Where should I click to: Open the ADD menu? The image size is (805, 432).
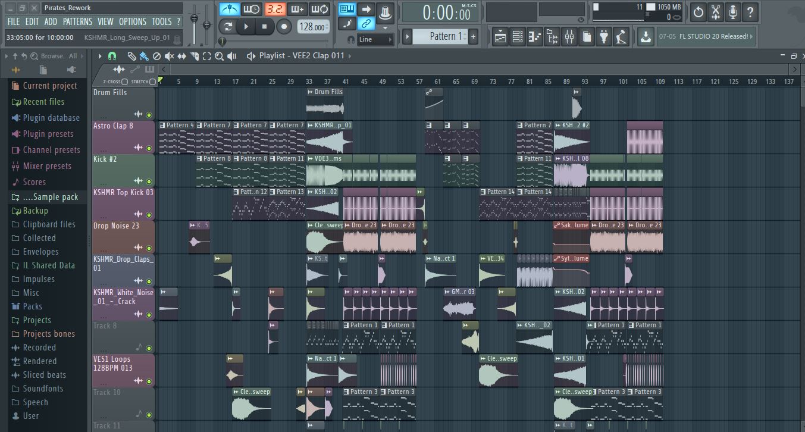[x=51, y=21]
